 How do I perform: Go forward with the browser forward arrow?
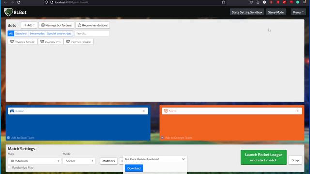(x=12, y=2)
